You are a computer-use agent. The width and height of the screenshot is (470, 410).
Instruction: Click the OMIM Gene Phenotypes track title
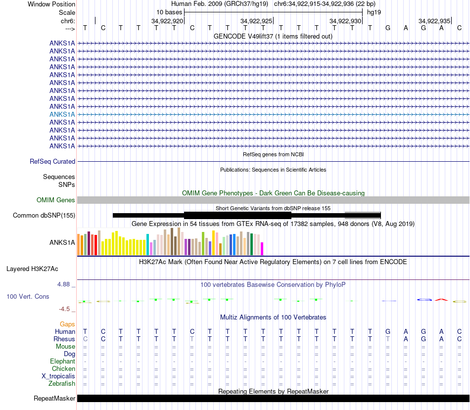click(273, 193)
